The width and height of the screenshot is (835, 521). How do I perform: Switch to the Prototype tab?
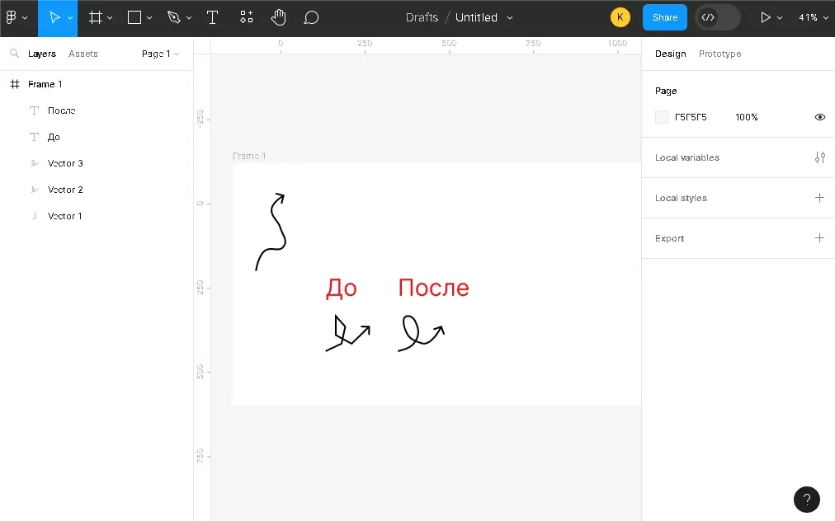click(719, 54)
